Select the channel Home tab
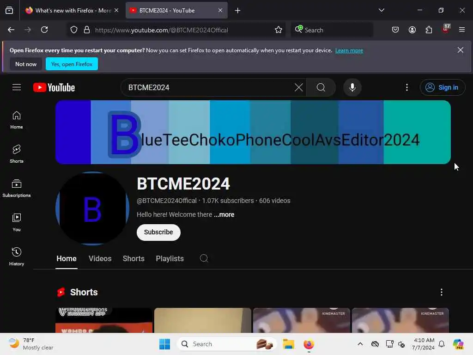 (67, 259)
